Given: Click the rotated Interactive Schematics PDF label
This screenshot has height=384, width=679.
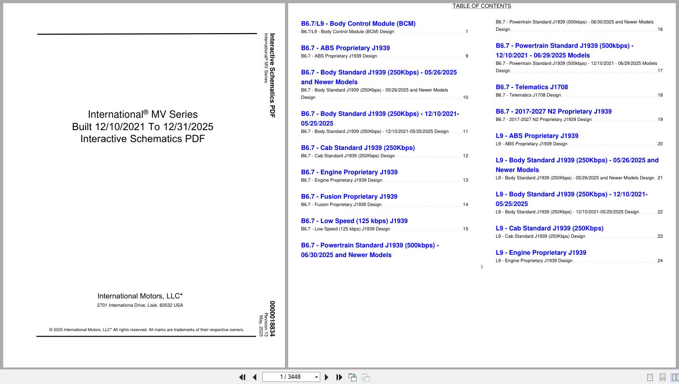Looking at the screenshot, I should [x=272, y=75].
